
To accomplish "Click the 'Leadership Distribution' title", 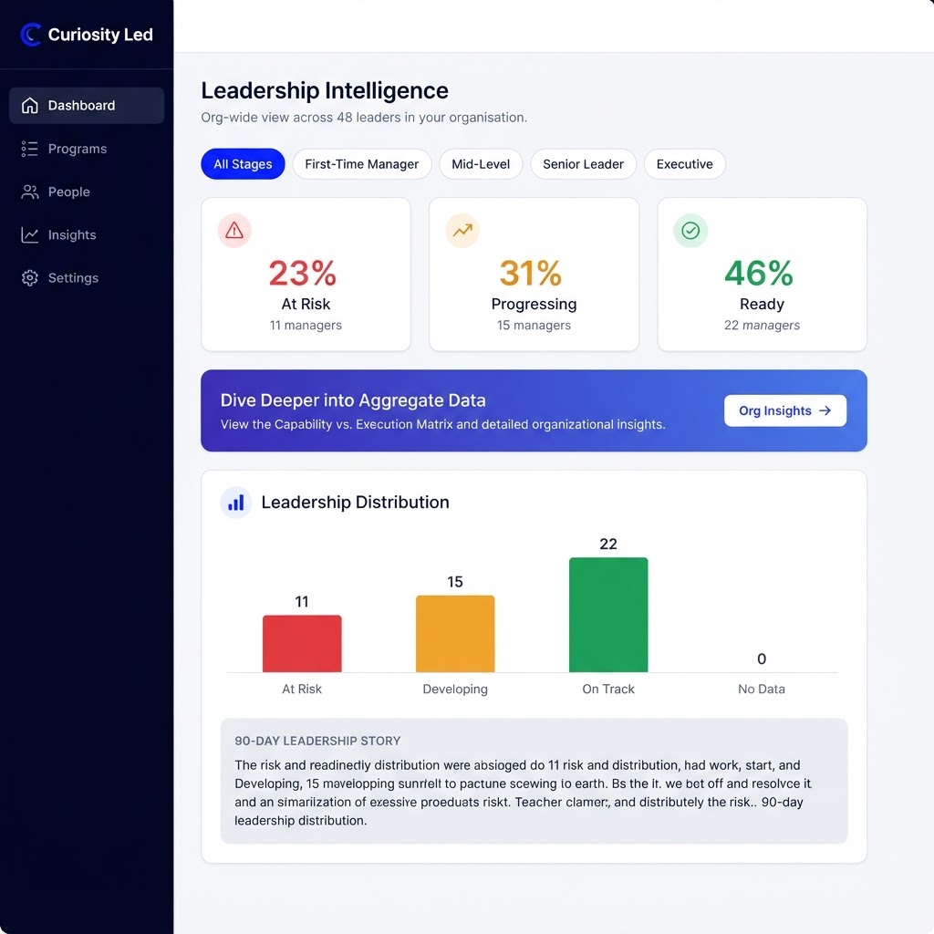I will (x=355, y=503).
